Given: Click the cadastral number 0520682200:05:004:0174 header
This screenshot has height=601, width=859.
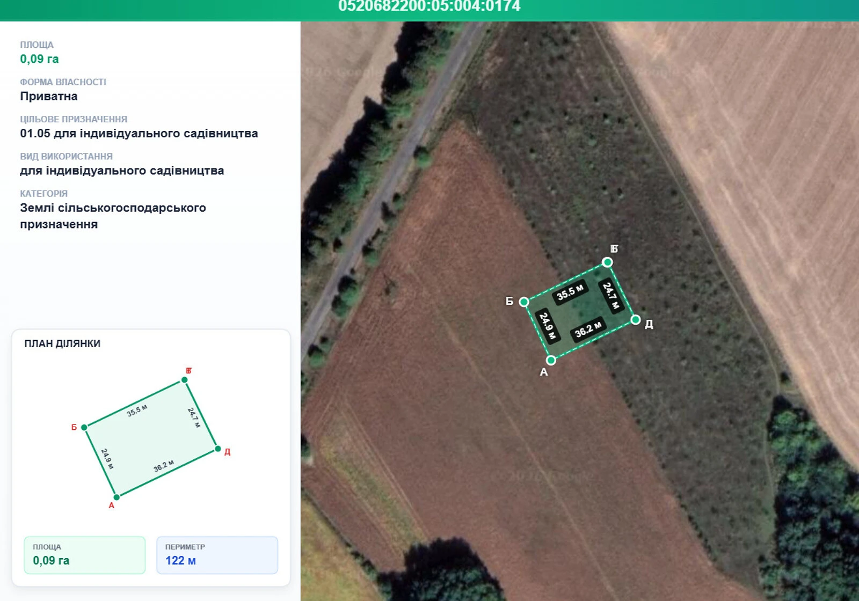Looking at the screenshot, I should point(429,6).
